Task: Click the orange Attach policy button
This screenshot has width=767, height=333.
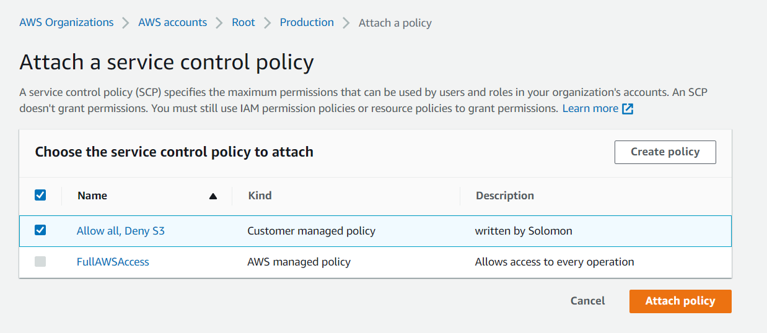Action: (x=680, y=301)
